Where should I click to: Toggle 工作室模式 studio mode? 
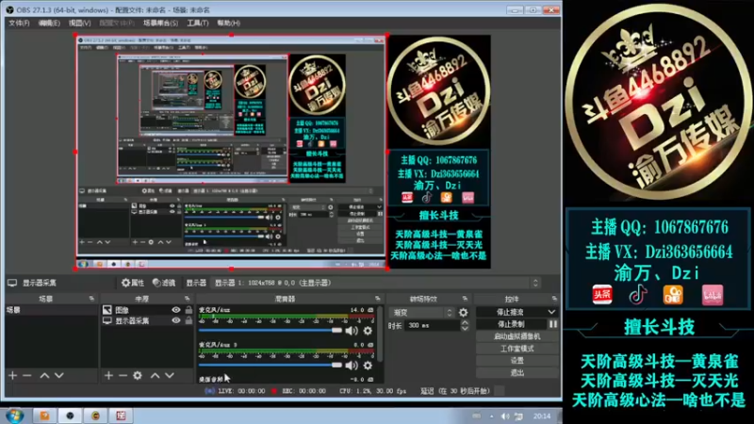pyautogui.click(x=517, y=349)
